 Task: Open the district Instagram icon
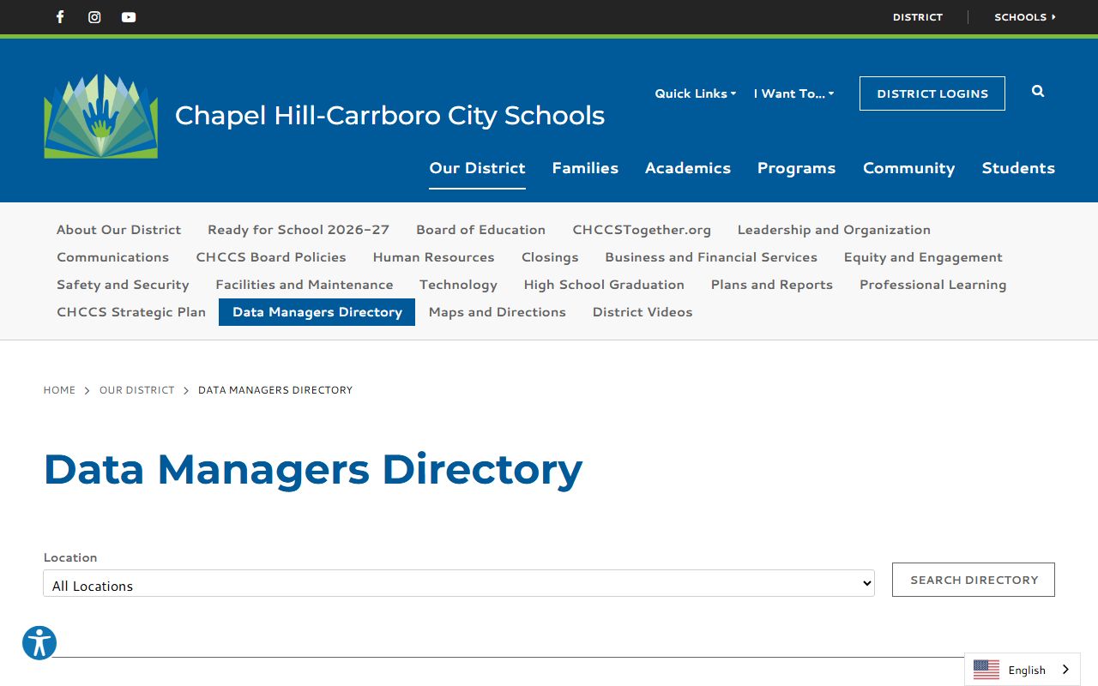point(94,17)
